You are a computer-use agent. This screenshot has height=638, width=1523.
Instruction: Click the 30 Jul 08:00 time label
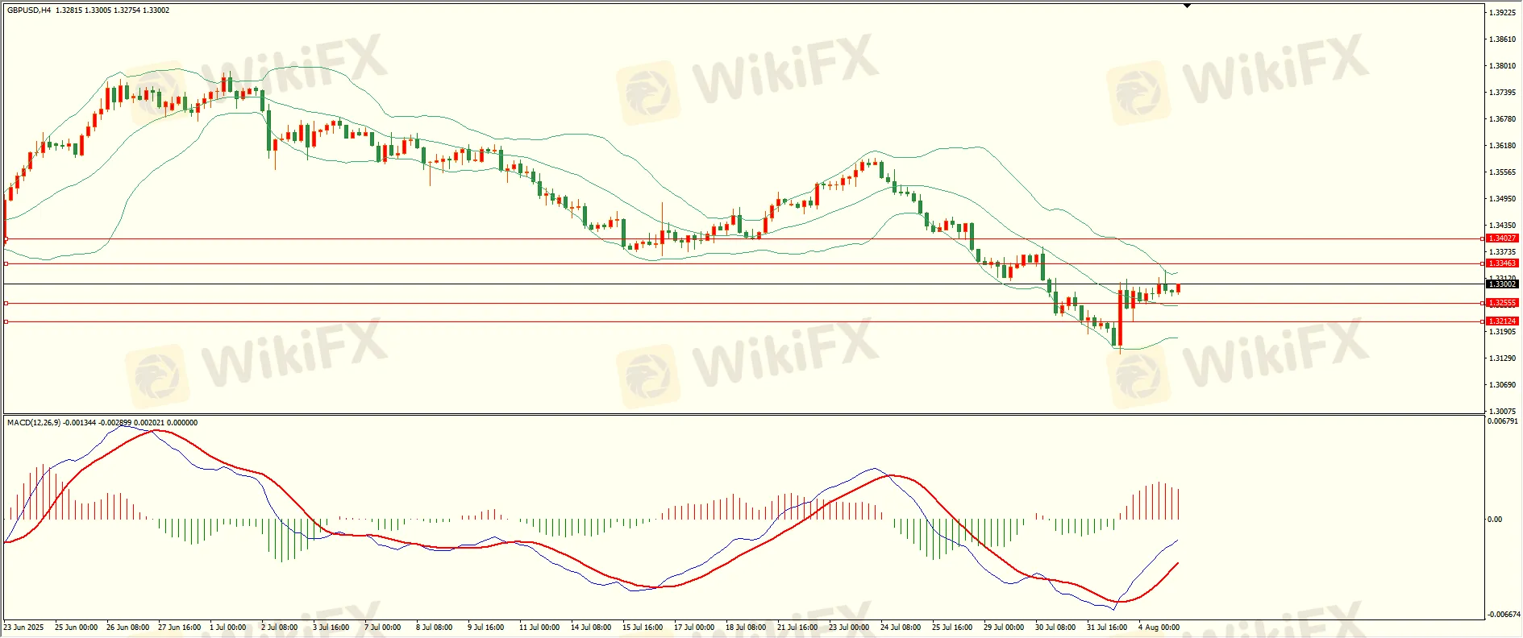click(1055, 628)
